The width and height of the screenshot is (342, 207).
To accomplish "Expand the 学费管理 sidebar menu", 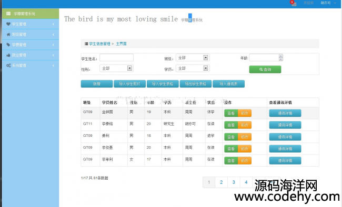I will [31, 45].
